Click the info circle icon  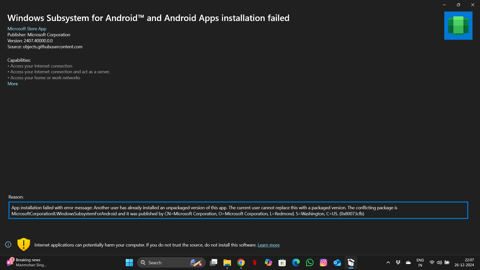pos(8,244)
